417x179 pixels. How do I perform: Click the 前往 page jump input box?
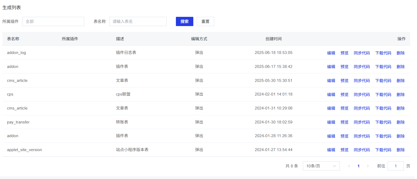pos(395,166)
